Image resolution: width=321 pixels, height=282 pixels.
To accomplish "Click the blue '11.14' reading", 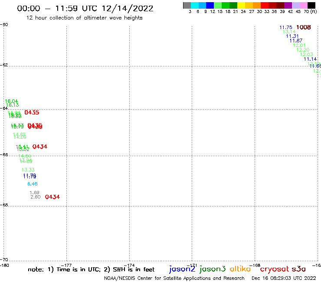I will [310, 59].
